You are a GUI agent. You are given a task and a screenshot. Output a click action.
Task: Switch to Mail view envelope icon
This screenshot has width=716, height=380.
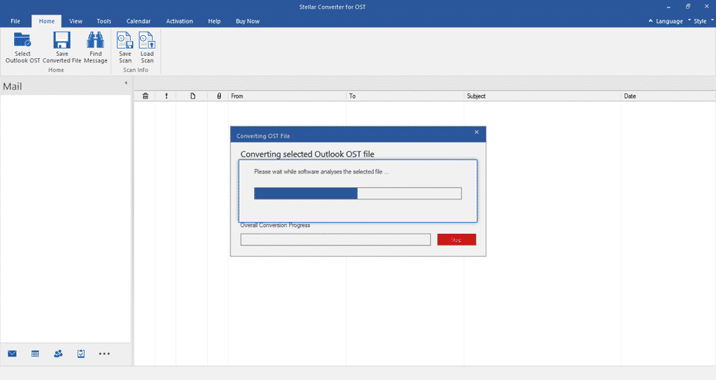pyautogui.click(x=12, y=354)
